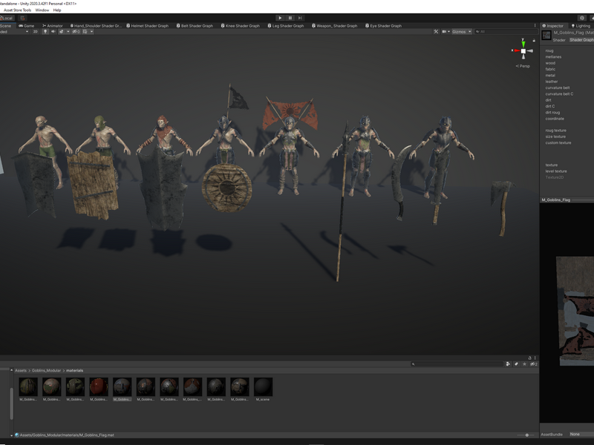The image size is (594, 445).
Task: Click the Assets breadcrumb in Project panel
Action: (x=21, y=370)
